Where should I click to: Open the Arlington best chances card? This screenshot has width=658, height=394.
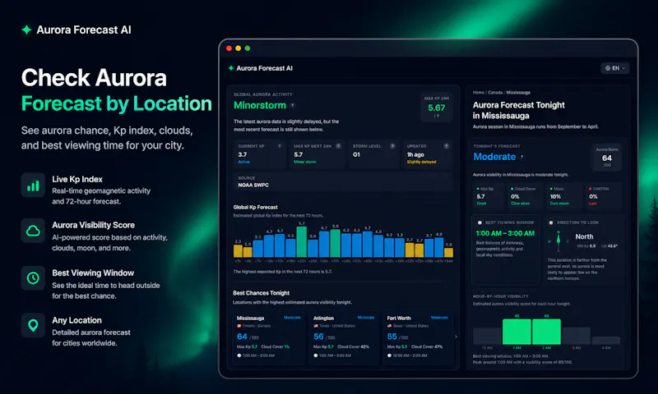point(344,338)
